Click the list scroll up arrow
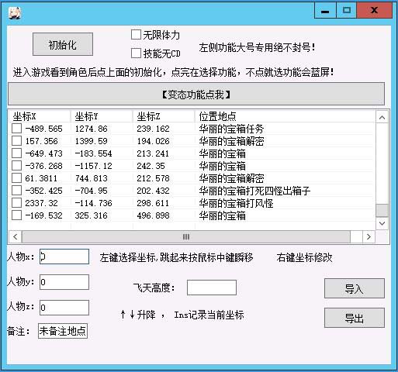398x372 pixels. tap(382, 118)
